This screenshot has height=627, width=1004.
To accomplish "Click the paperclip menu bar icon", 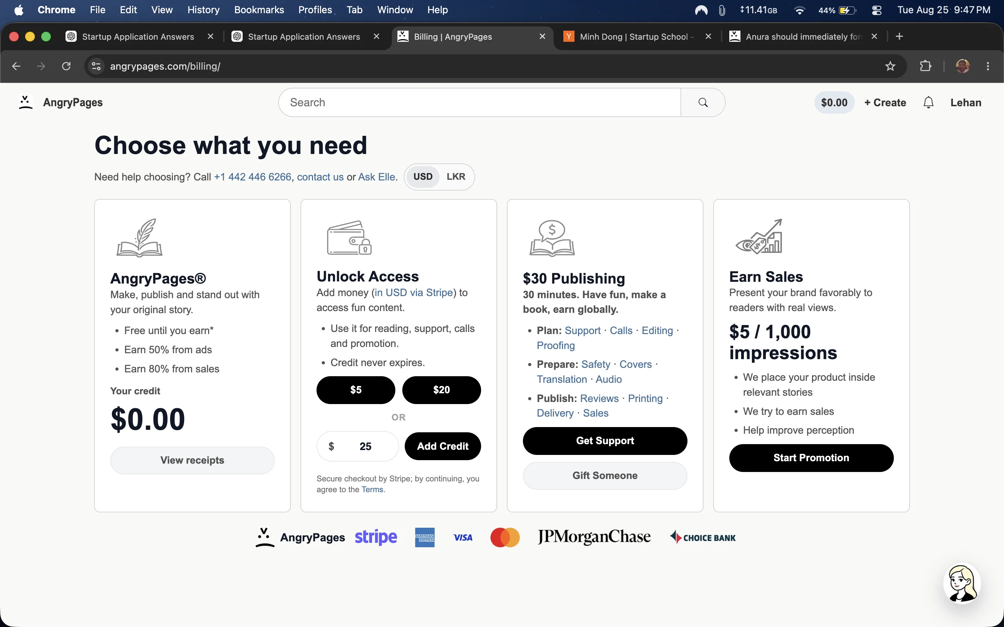I will point(722,10).
